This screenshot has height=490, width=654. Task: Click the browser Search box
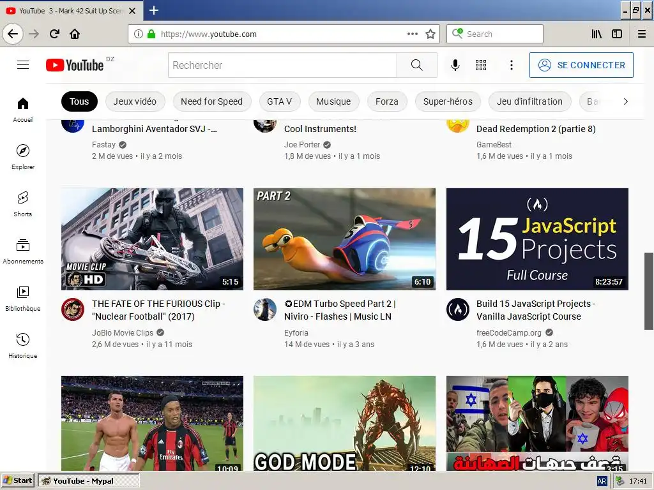click(x=495, y=34)
